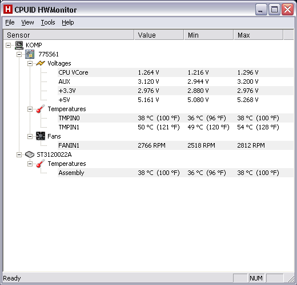Select the 775S61 motherboard icon
This screenshot has width=297, height=285.
[x=30, y=54]
